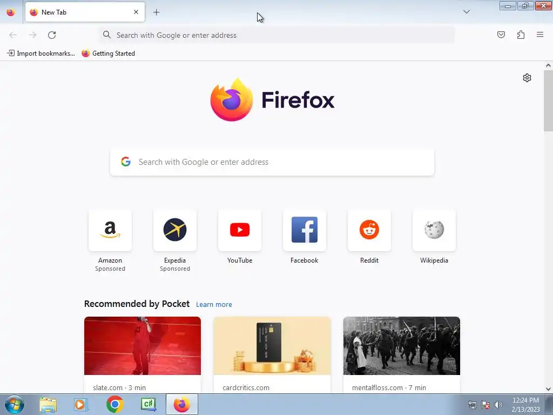Open Action Center flag icon
This screenshot has width=553, height=415.
[485, 405]
